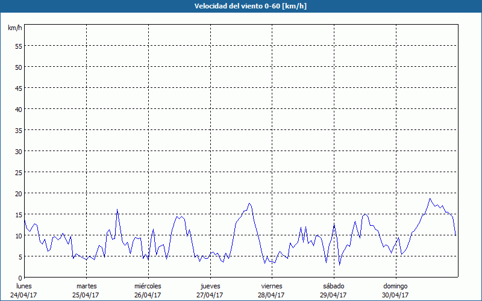
Task: Pick the 10 value on the y-axis
Action: click(18, 235)
